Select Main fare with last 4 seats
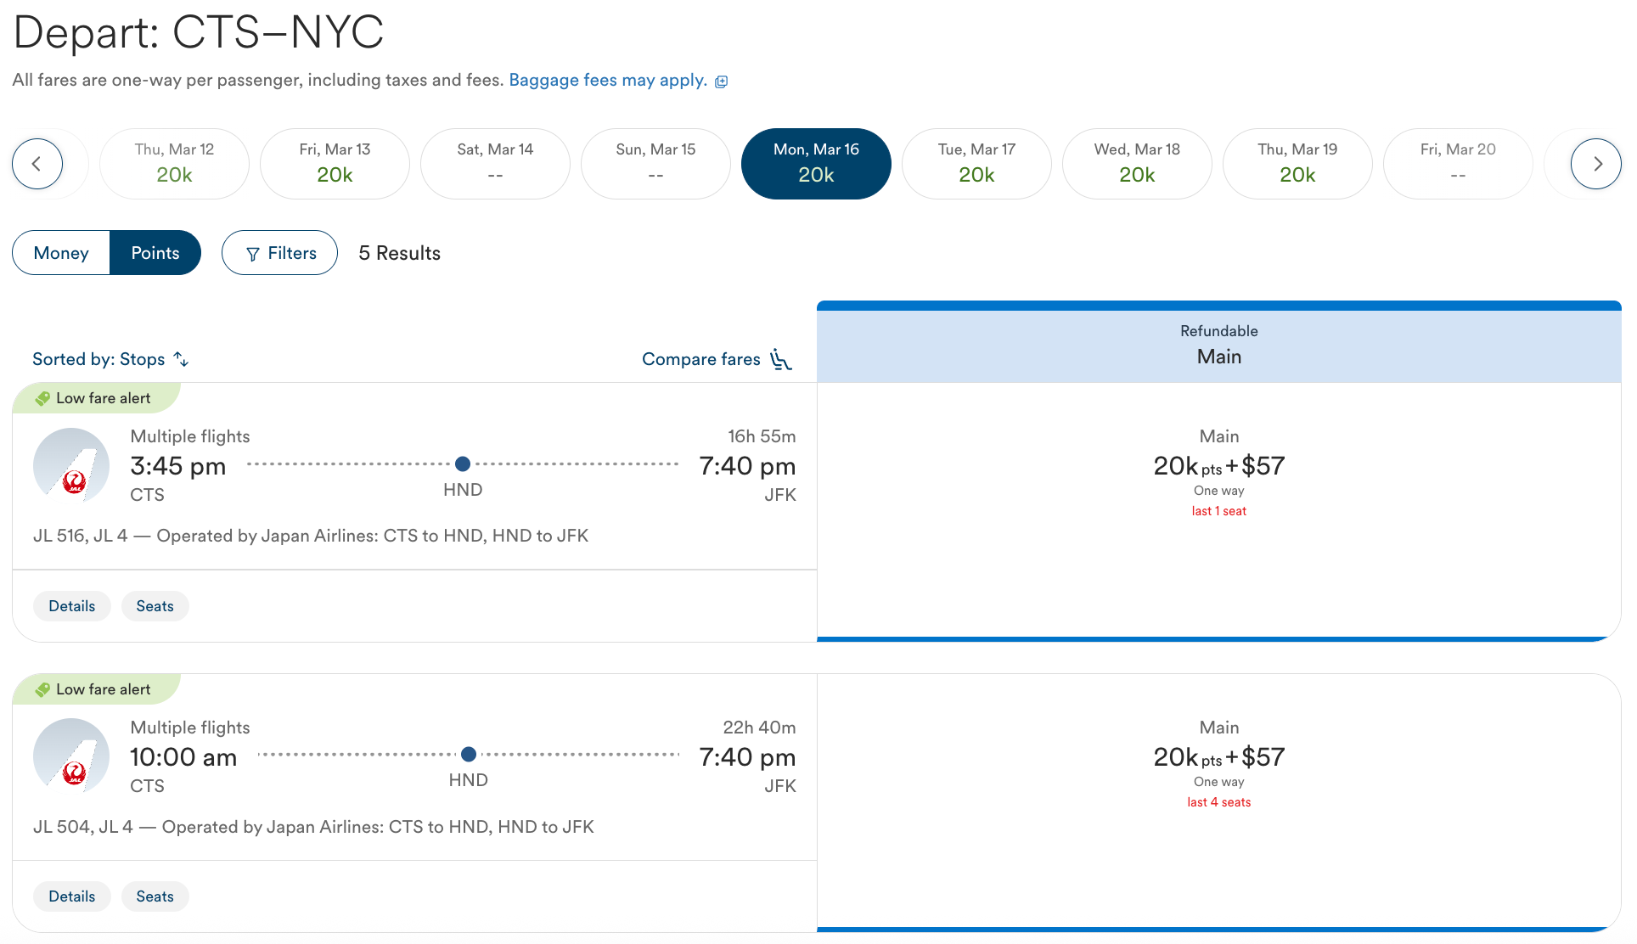Screen dimensions: 1637x944 (x=1218, y=765)
